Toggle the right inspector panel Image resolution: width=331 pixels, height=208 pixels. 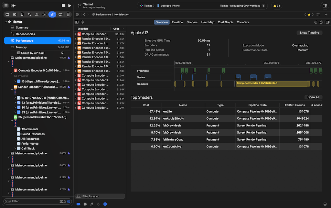tap(325, 6)
